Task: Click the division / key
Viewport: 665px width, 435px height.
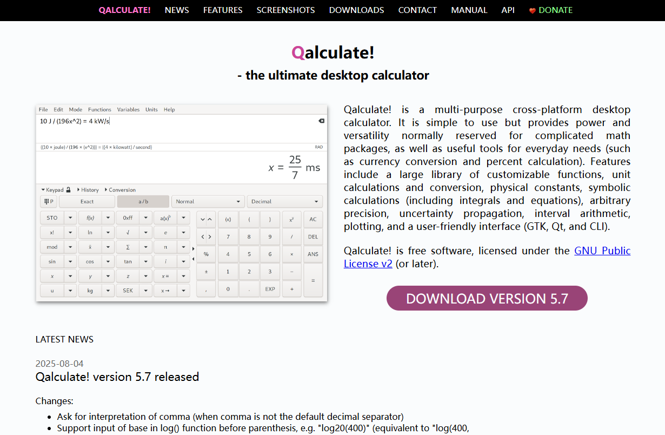Action: pos(292,237)
